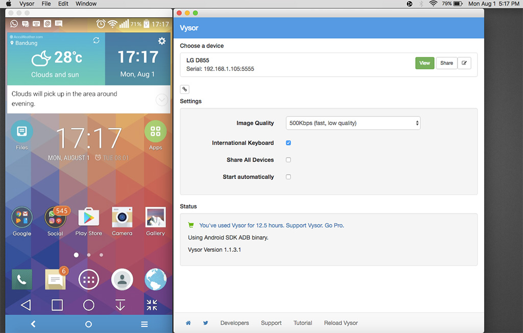Click the Share button for LG D855

tap(446, 63)
